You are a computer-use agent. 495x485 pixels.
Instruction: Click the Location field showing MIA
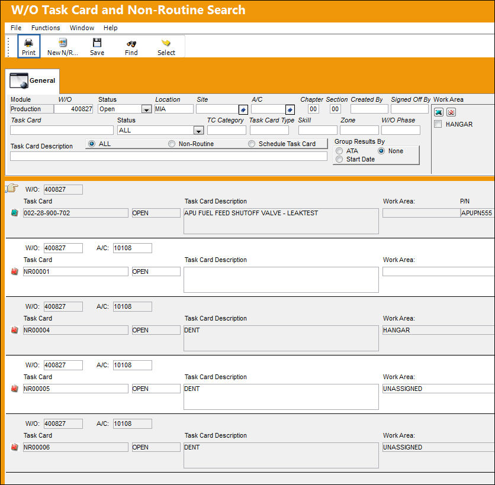[x=174, y=109]
